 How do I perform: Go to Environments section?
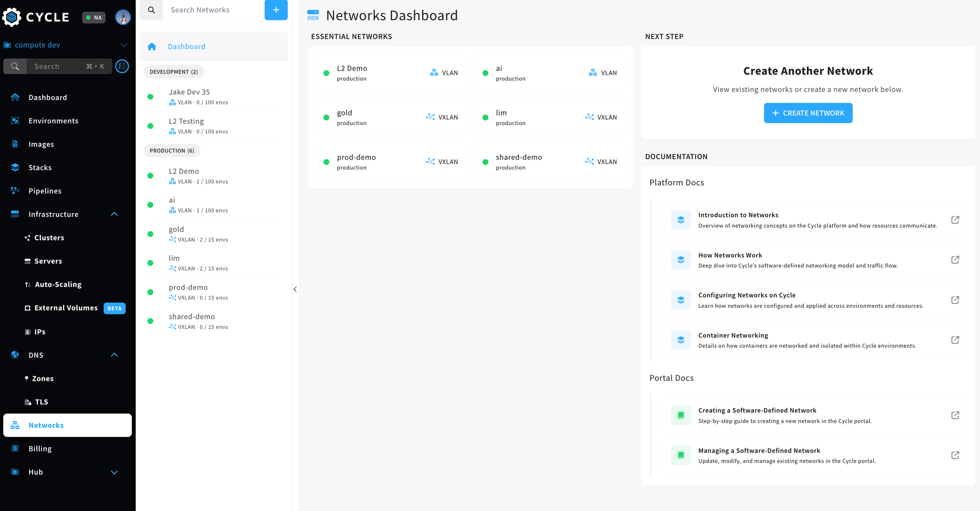pos(53,121)
